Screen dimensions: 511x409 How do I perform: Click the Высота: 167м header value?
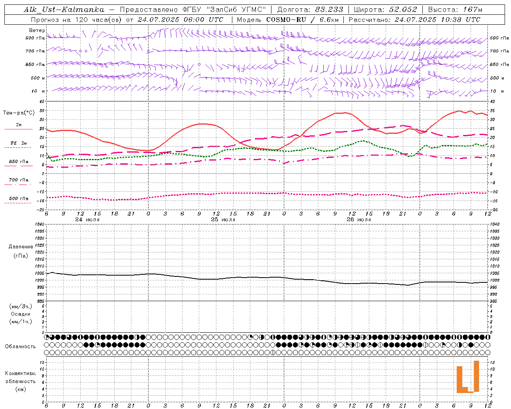tap(455, 10)
